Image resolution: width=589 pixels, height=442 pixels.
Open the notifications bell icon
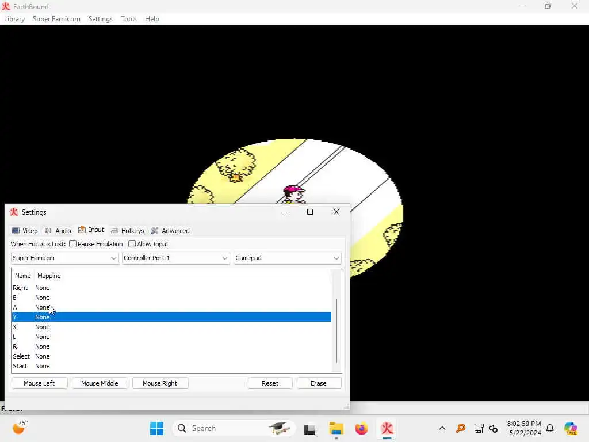click(550, 428)
